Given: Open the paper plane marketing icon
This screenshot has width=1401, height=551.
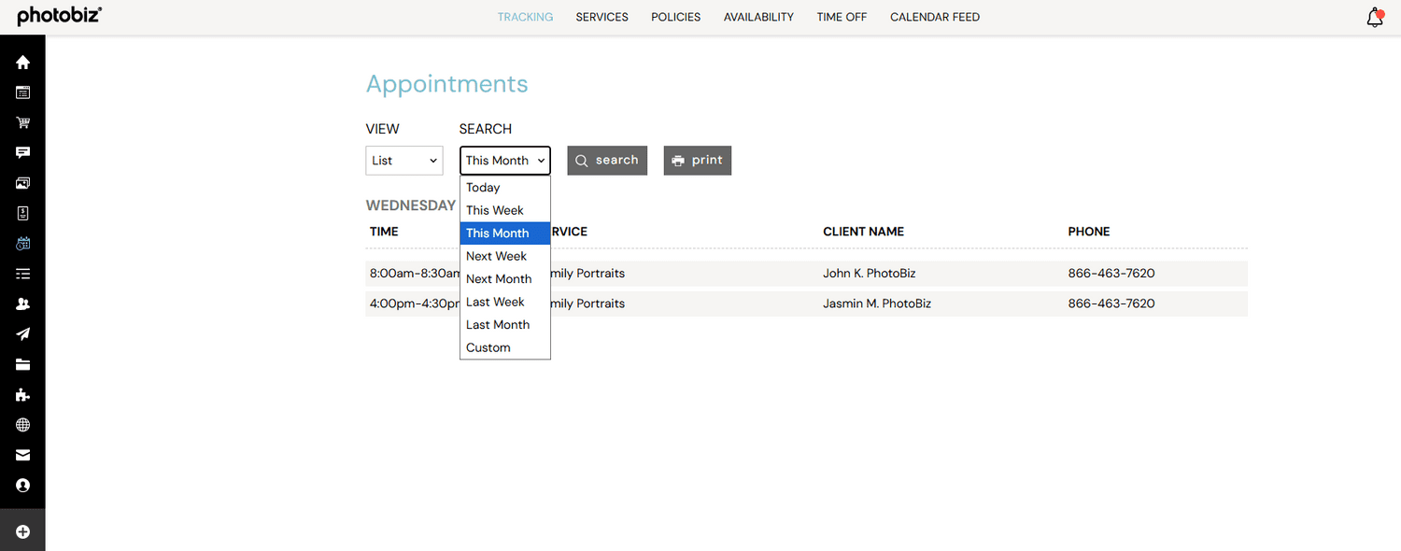Looking at the screenshot, I should (22, 334).
